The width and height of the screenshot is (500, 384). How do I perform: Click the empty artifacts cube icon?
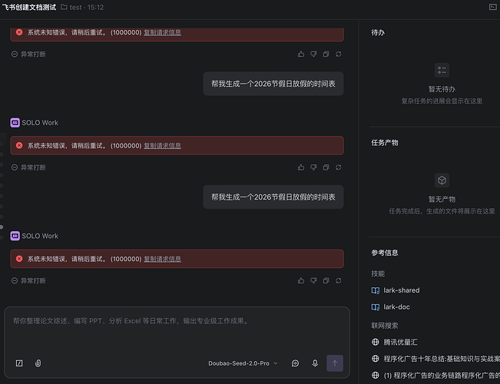click(x=442, y=180)
